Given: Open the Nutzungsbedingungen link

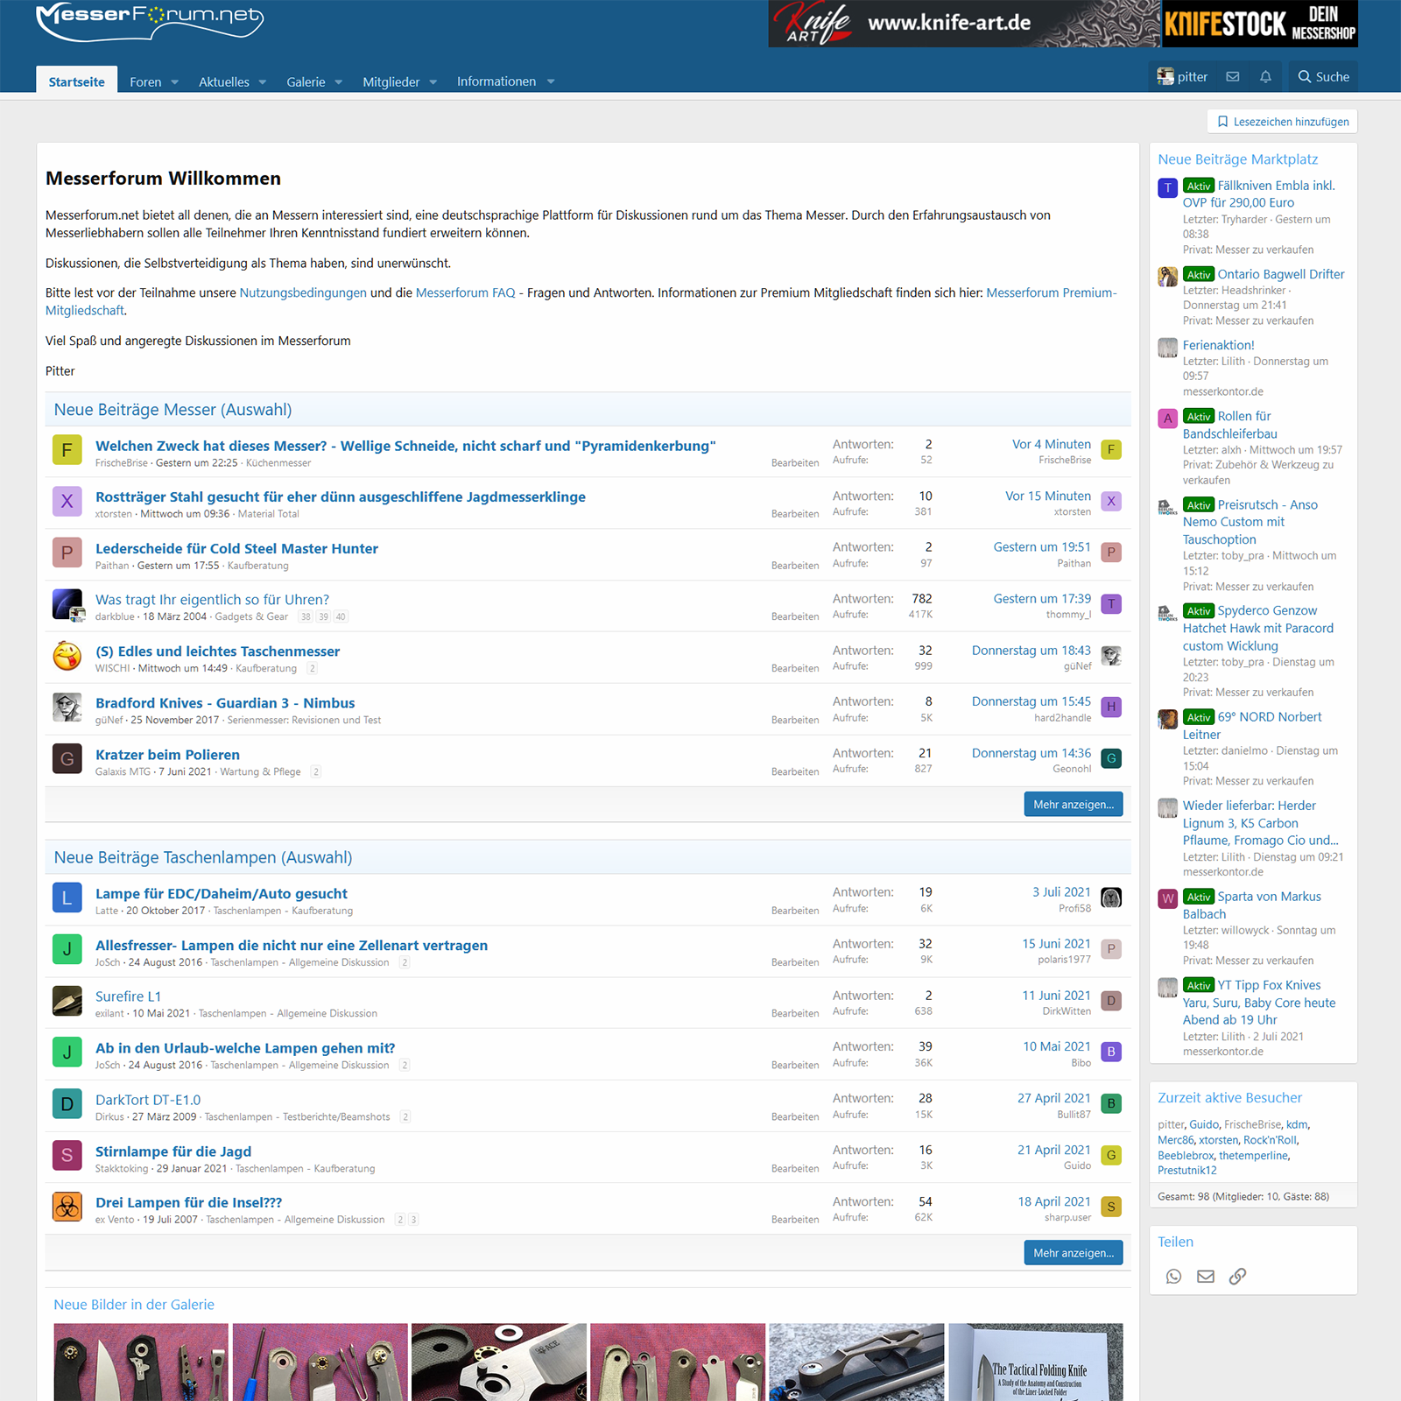Looking at the screenshot, I should pyautogui.click(x=302, y=292).
